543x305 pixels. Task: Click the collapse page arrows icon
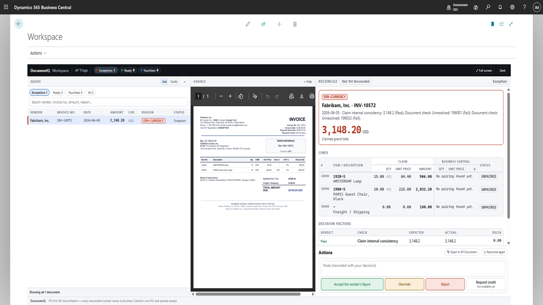511,24
